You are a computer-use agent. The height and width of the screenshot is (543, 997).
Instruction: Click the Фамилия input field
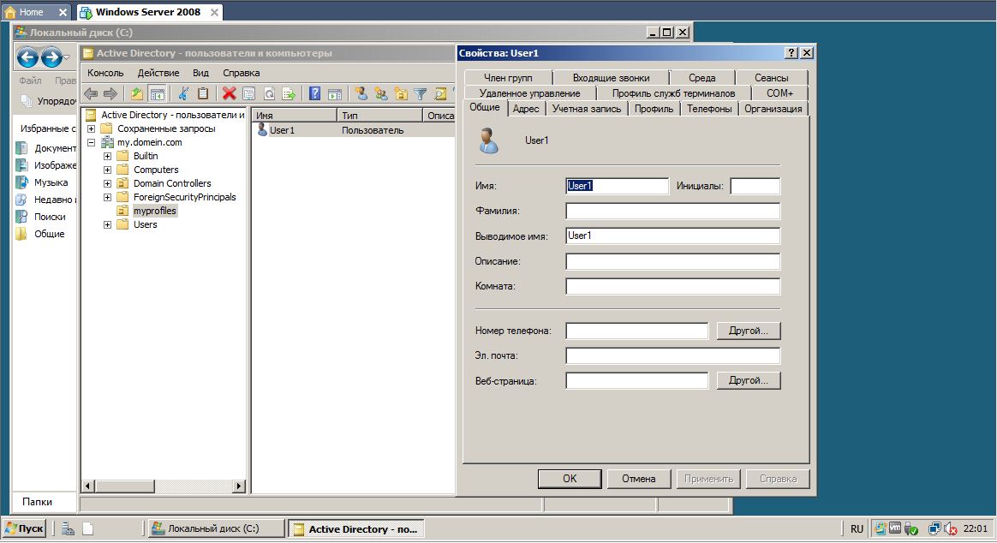click(x=672, y=211)
